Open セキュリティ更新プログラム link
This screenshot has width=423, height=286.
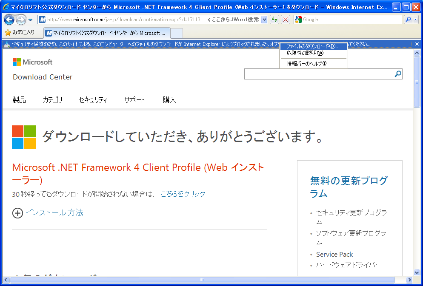[351, 217]
